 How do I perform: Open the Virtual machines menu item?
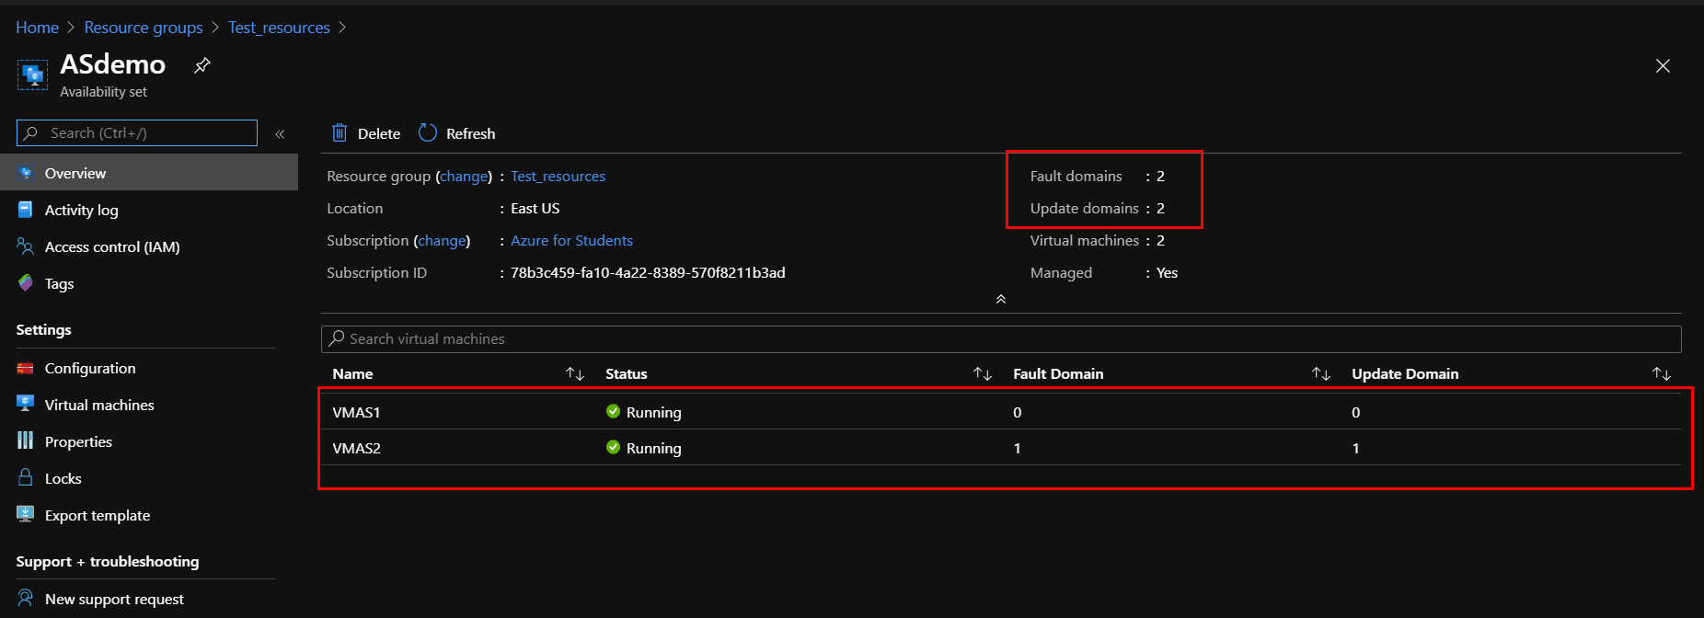98,405
